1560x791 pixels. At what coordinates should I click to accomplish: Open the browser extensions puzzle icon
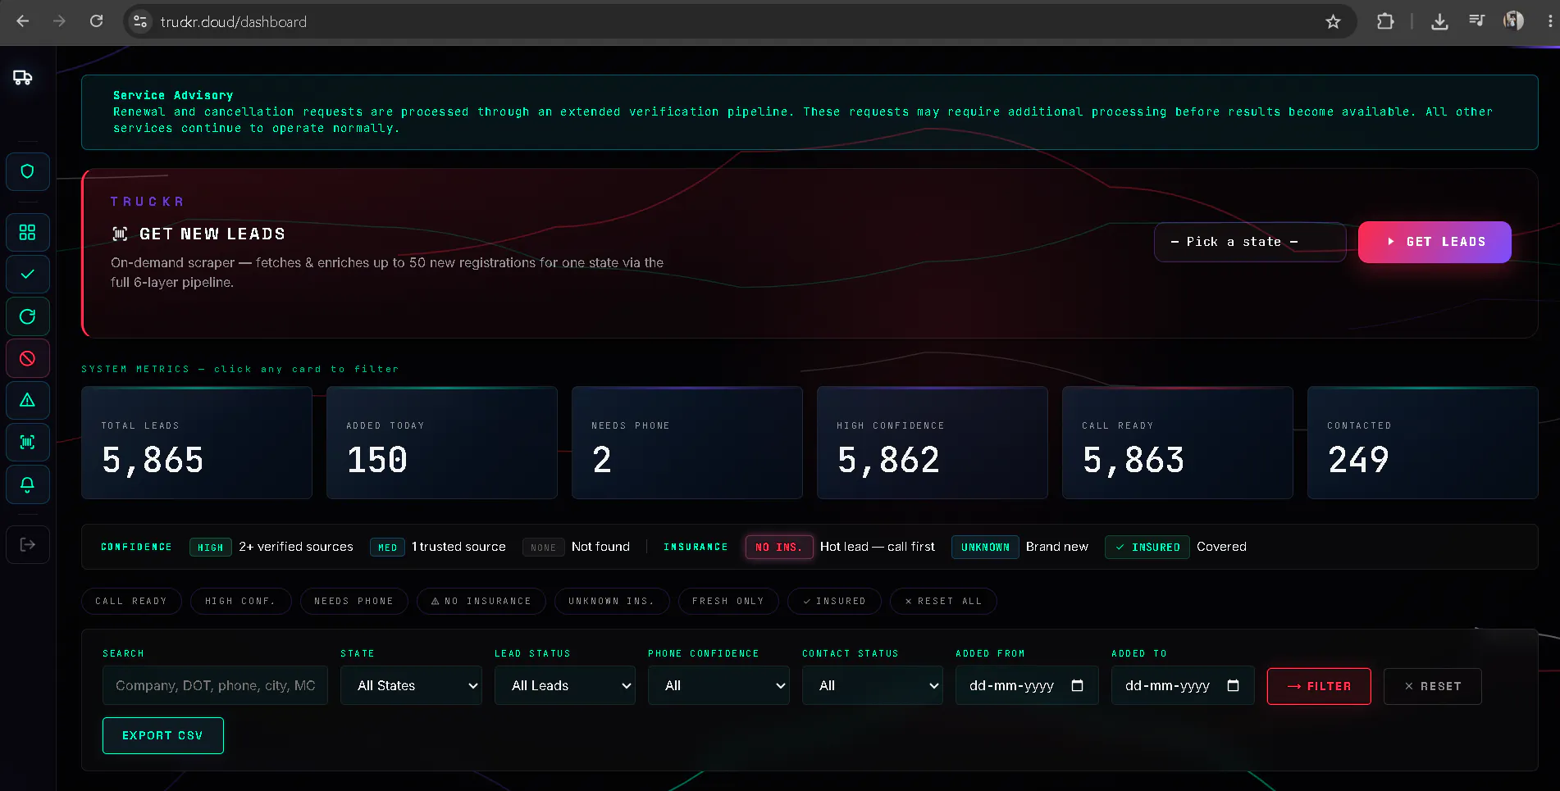(x=1385, y=21)
